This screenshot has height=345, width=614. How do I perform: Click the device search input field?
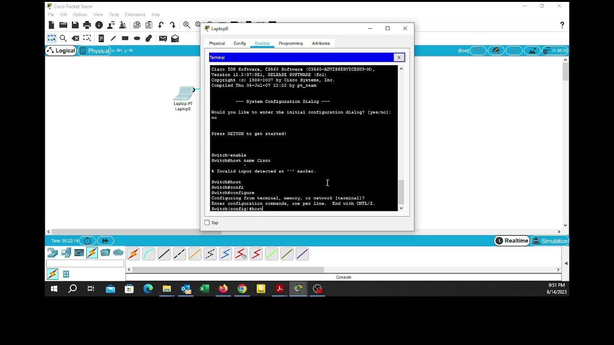click(x=85, y=264)
